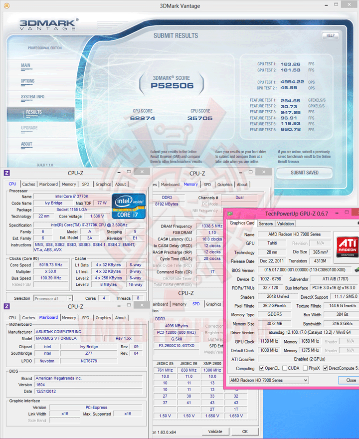Switch to Graphics tab in CPU-Z Memory window

pyautogui.click(x=225, y=185)
